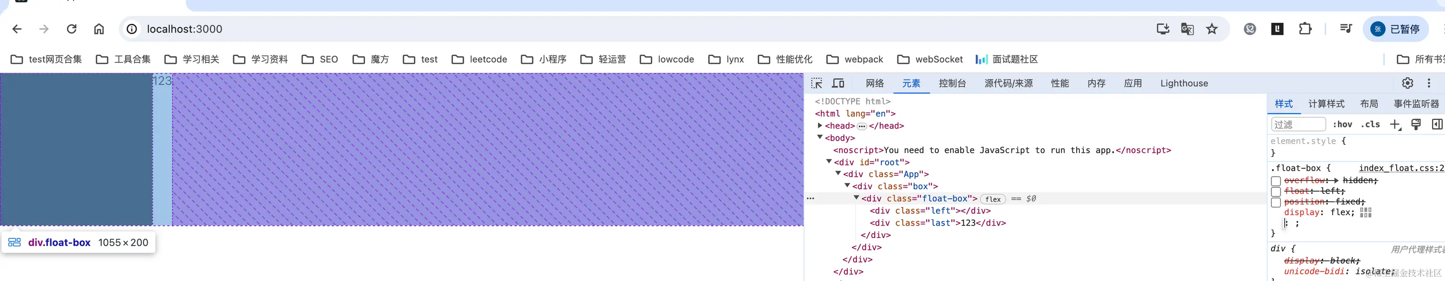Open the bookmark folder labeled test
This screenshot has width=1445, height=281.
(421, 59)
